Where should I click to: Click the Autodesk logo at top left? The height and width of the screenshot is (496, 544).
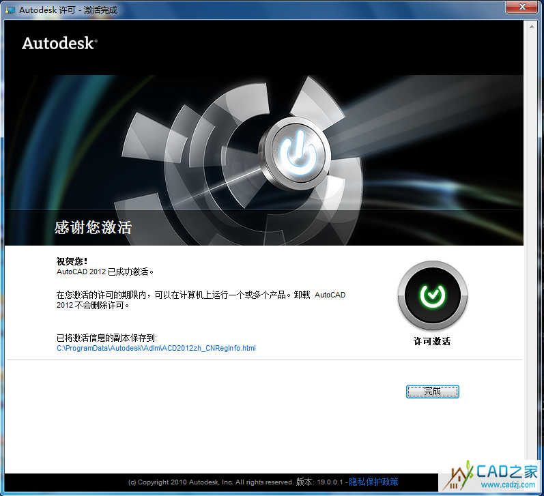click(x=59, y=44)
